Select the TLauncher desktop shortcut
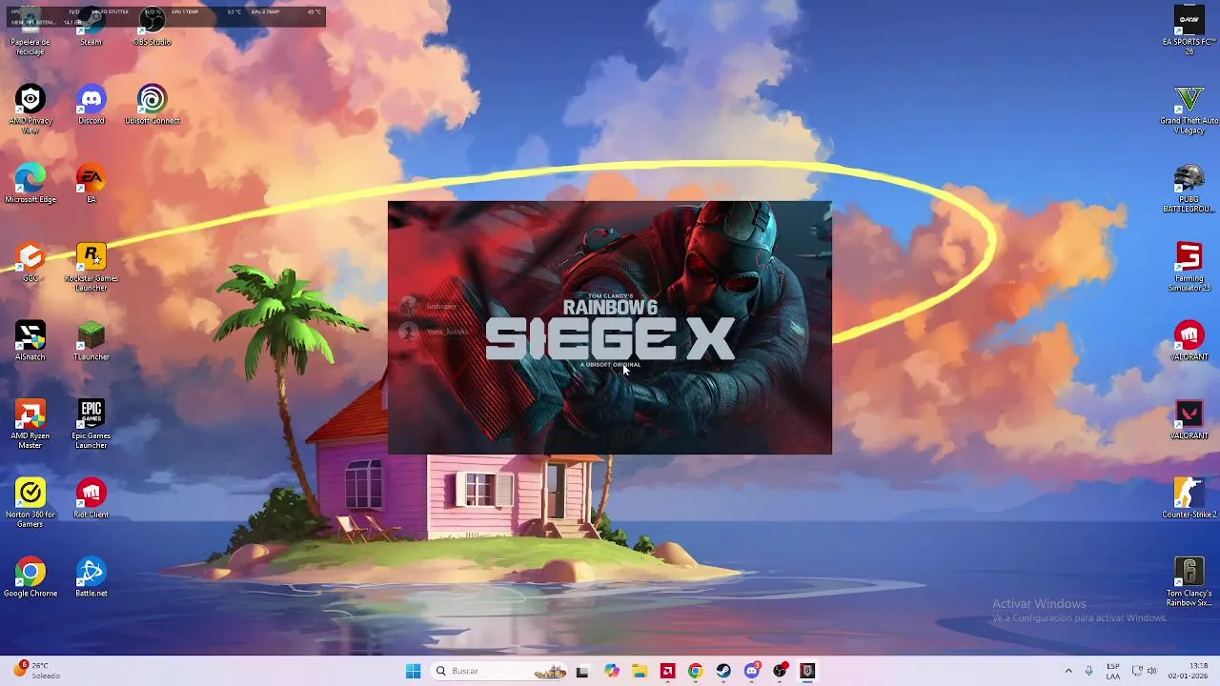Image resolution: width=1220 pixels, height=686 pixels. tap(91, 341)
